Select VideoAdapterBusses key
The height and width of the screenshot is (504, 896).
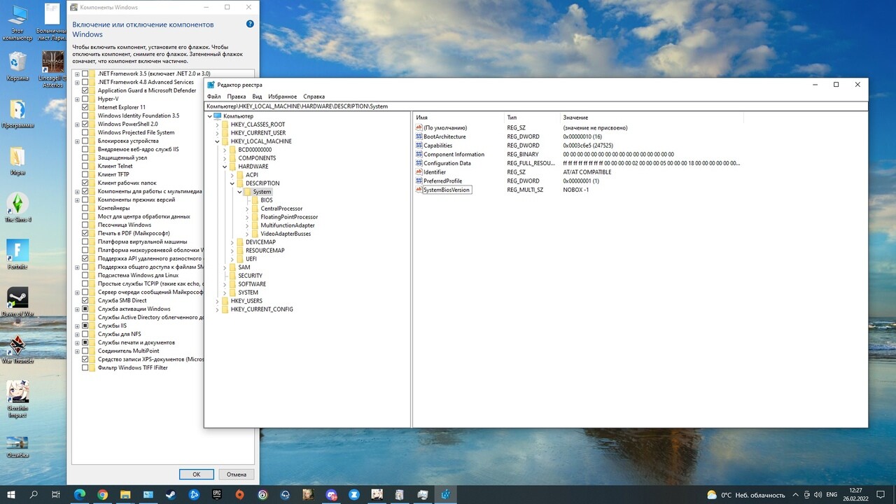286,234
